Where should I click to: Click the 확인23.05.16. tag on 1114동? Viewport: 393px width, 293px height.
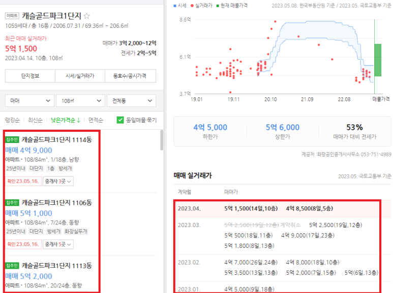(x=23, y=181)
